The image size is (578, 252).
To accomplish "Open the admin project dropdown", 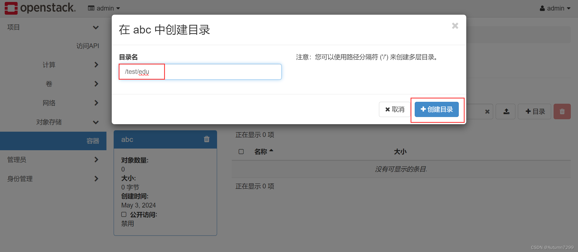I will click(104, 8).
